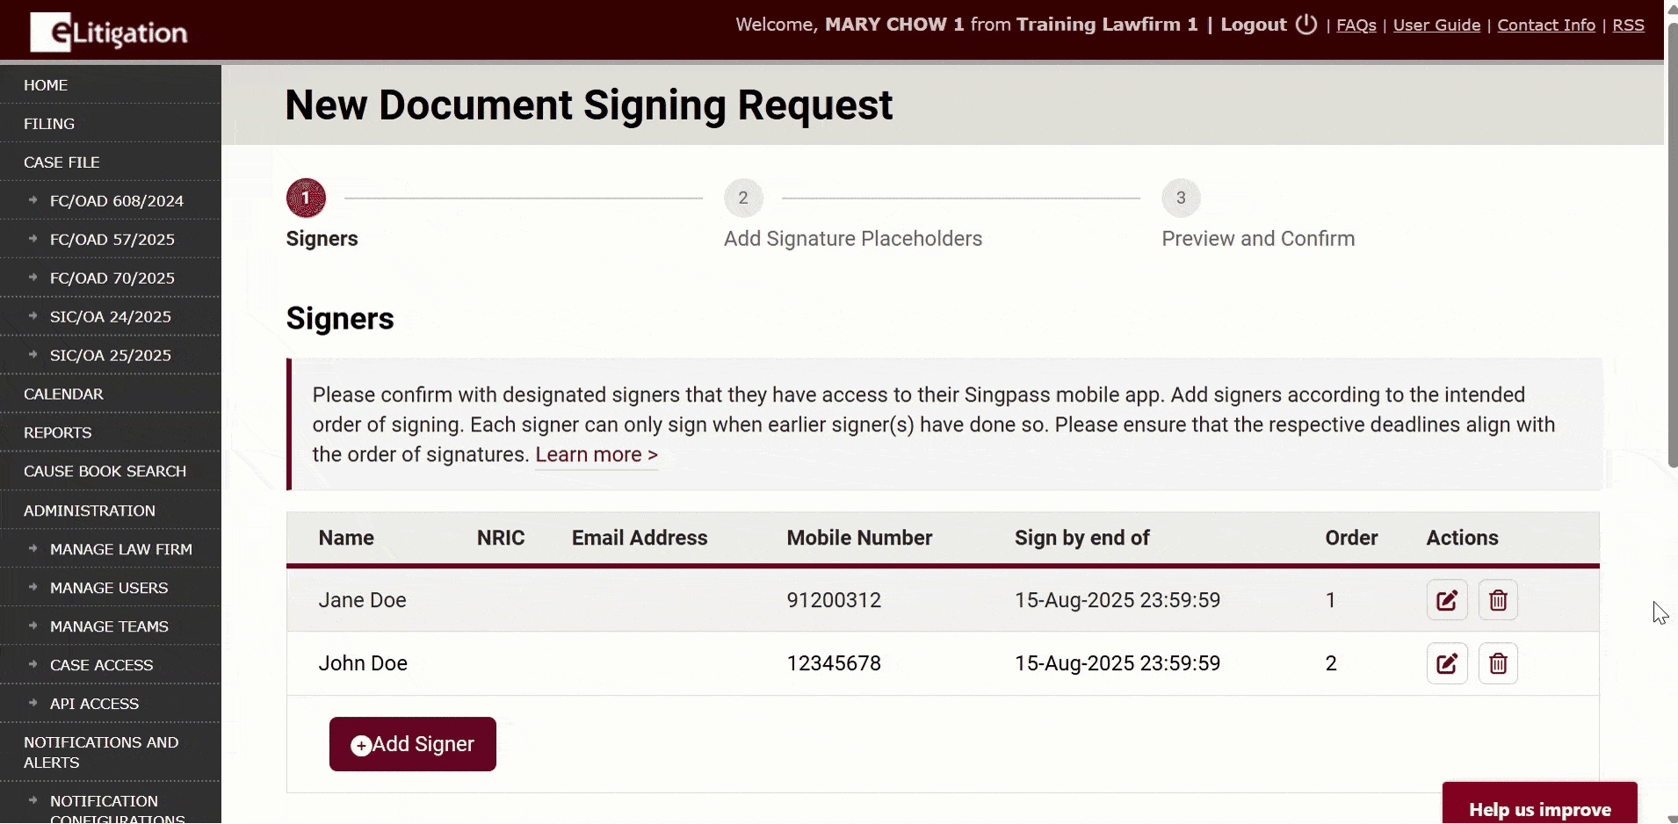
Task: Open Manage Law Firm in sidebar
Action: [120, 549]
